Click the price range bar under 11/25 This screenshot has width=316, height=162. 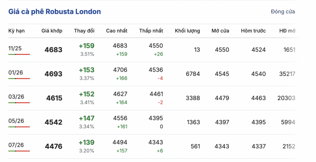tap(19, 54)
